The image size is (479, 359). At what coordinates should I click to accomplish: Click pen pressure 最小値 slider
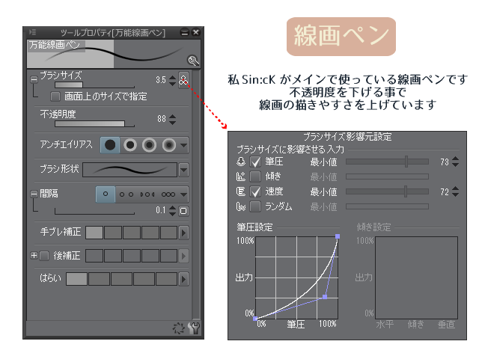[388, 162]
